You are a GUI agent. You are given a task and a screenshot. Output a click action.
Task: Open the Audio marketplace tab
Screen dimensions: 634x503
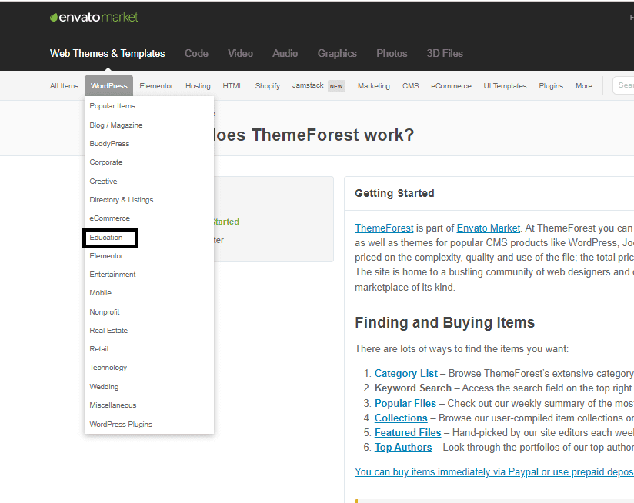[x=285, y=53]
